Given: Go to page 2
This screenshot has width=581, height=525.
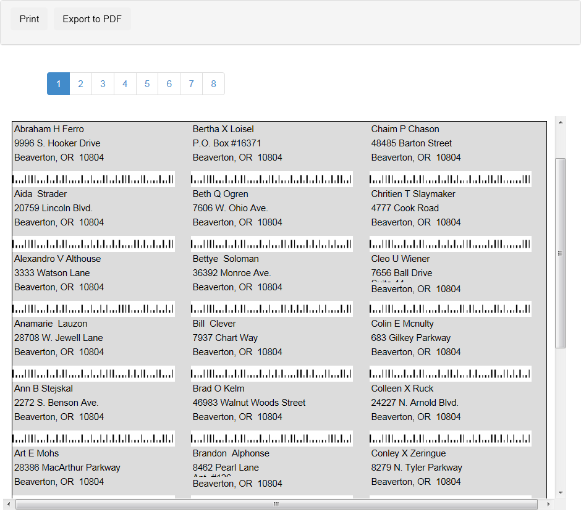Looking at the screenshot, I should (x=80, y=84).
